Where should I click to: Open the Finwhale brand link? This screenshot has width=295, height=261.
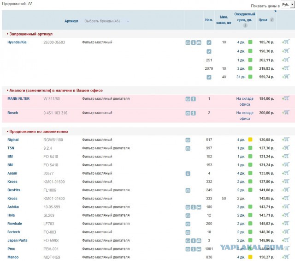click(x=16, y=224)
